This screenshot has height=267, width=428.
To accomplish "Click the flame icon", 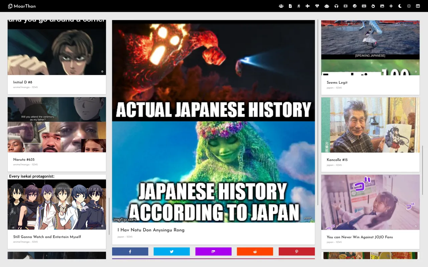I will [373, 6].
